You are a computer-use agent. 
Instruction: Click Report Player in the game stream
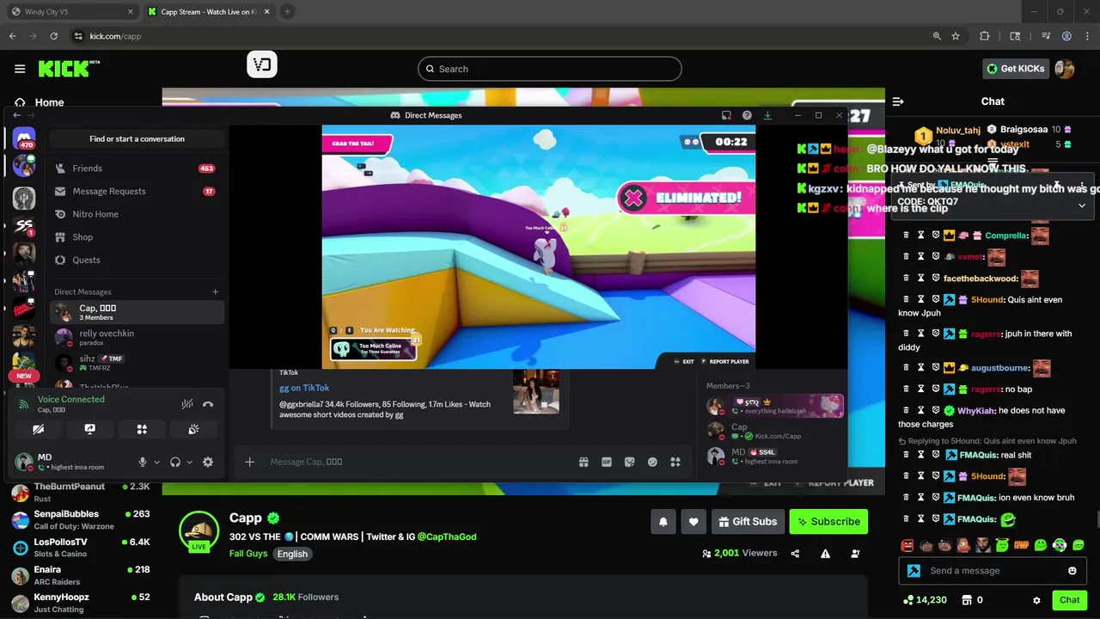click(x=724, y=361)
